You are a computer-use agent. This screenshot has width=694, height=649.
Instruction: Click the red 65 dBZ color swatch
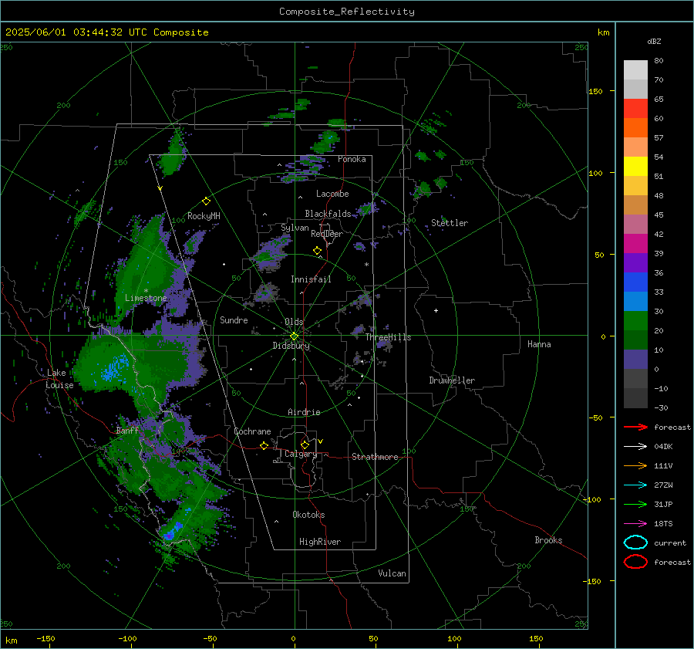pos(635,109)
